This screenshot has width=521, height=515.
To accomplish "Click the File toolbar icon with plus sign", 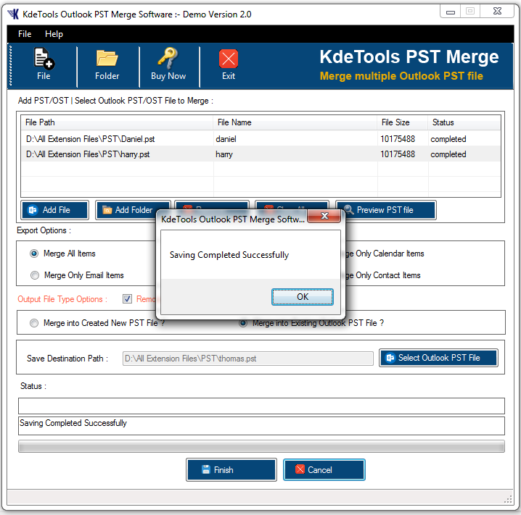I will pyautogui.click(x=44, y=59).
